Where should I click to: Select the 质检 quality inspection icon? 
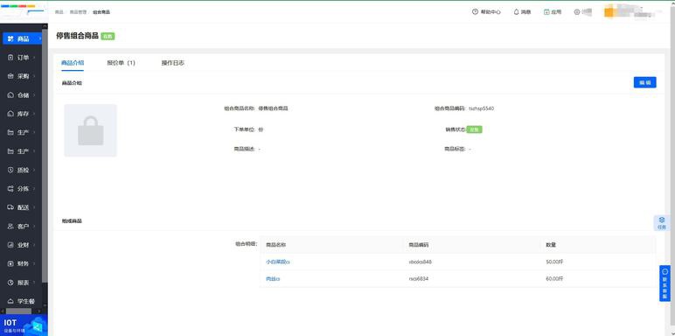click(10, 170)
